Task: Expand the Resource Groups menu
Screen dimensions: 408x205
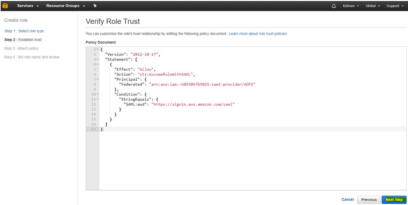Action: pos(65,6)
